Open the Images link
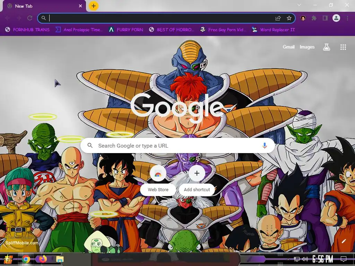Viewport: 355px width, 266px height. pyautogui.click(x=307, y=47)
